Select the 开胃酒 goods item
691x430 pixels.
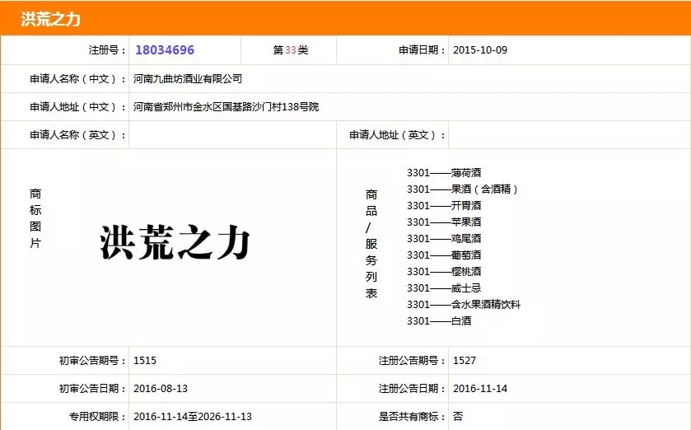(465, 206)
